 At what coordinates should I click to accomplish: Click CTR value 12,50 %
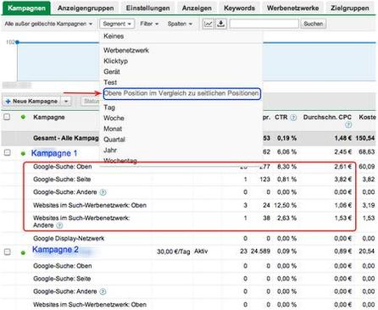[285, 206]
